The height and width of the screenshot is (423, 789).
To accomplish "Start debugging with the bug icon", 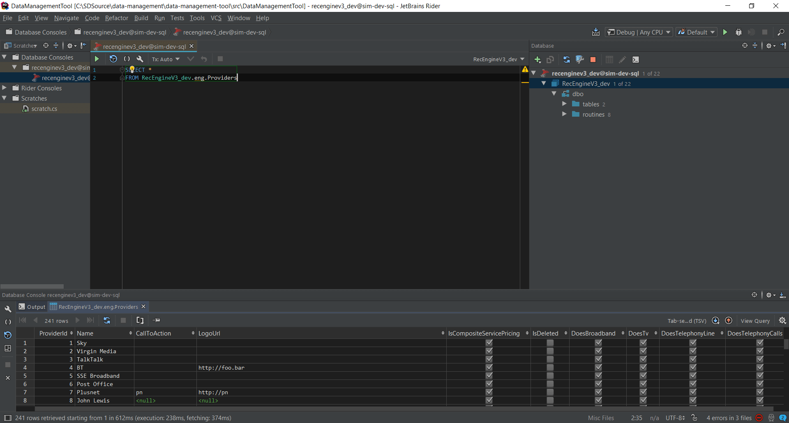I will [738, 32].
